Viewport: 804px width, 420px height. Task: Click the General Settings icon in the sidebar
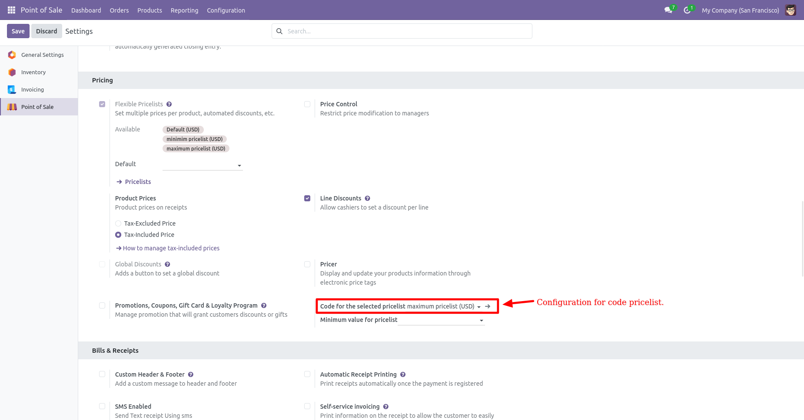coord(12,55)
